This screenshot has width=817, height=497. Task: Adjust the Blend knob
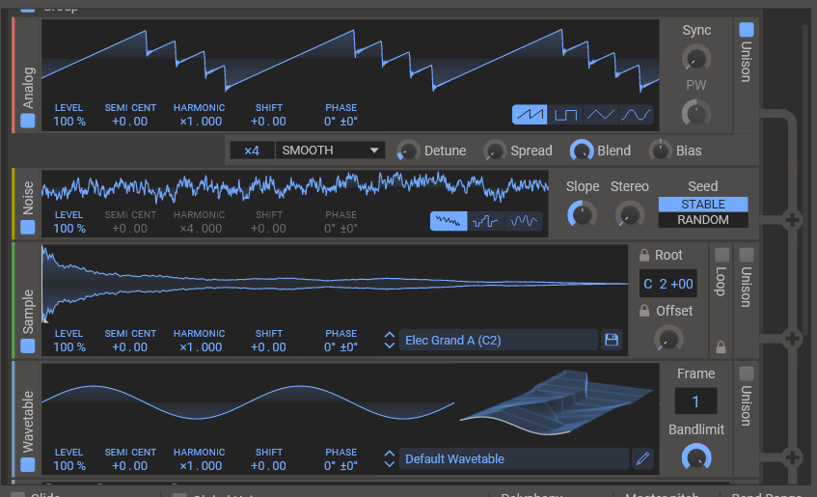pos(582,151)
